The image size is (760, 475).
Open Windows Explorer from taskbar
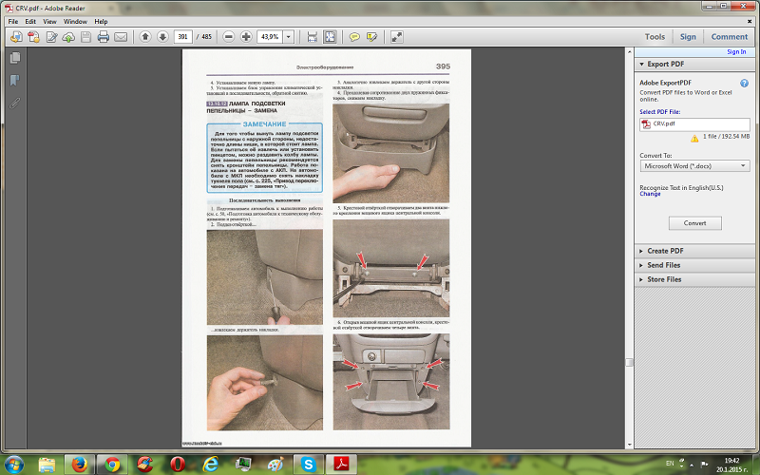tap(47, 465)
